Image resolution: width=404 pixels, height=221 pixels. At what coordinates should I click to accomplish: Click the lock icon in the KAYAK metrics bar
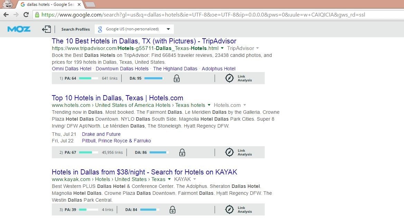(x=172, y=210)
